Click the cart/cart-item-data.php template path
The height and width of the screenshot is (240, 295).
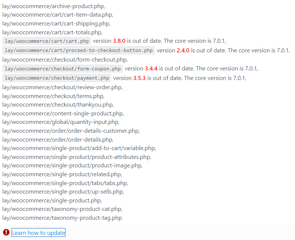pyautogui.click(x=58, y=15)
